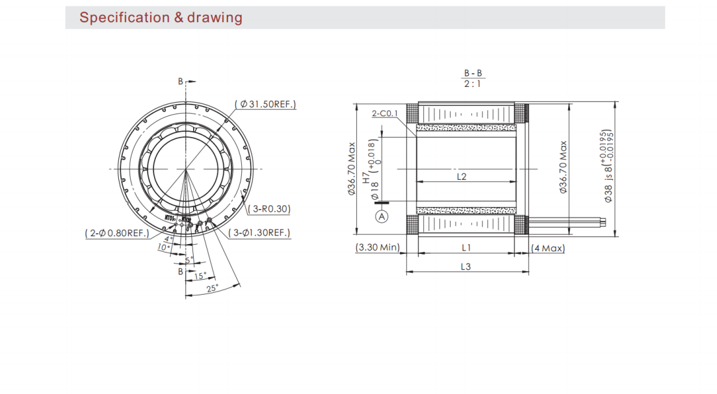Viewport: 717px width, 394px height.
Task: Click the (Ø31.50REF.) dimension label
Action: coord(265,104)
